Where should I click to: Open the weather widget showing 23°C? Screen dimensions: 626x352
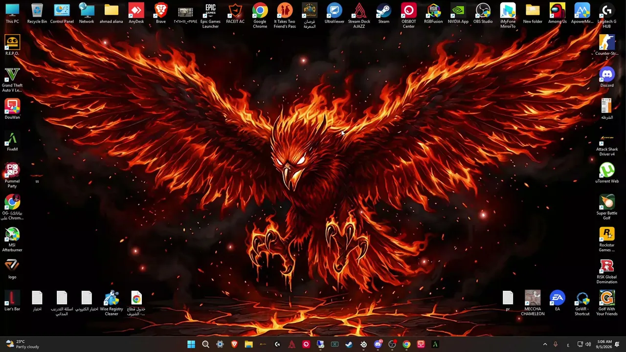tap(22, 345)
